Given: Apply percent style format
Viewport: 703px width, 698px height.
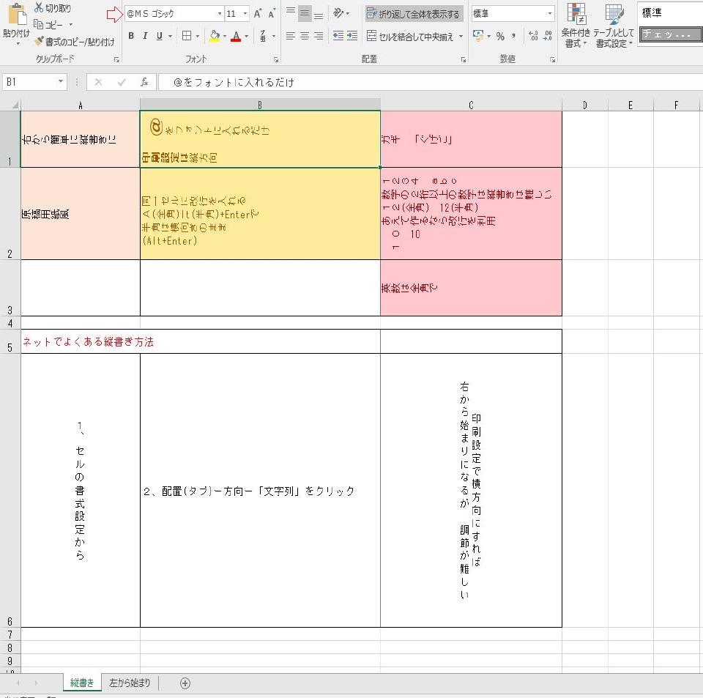Looking at the screenshot, I should point(500,37).
